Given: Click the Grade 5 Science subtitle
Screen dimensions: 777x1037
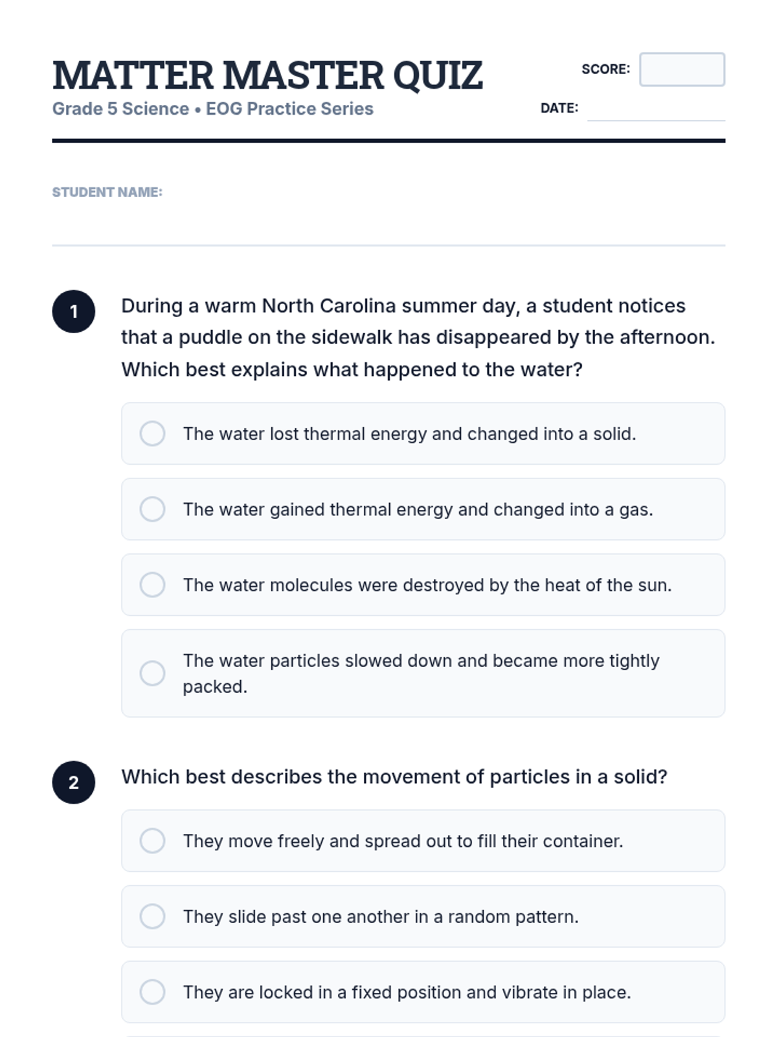Looking at the screenshot, I should [x=213, y=109].
